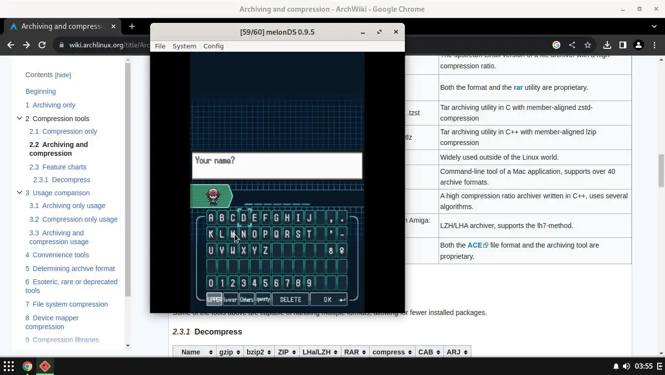The width and height of the screenshot is (665, 375).
Task: Bookmark this page with the star icon
Action: pyautogui.click(x=588, y=45)
